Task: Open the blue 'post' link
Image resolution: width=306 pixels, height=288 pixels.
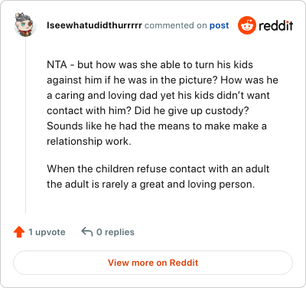Action: 219,25
